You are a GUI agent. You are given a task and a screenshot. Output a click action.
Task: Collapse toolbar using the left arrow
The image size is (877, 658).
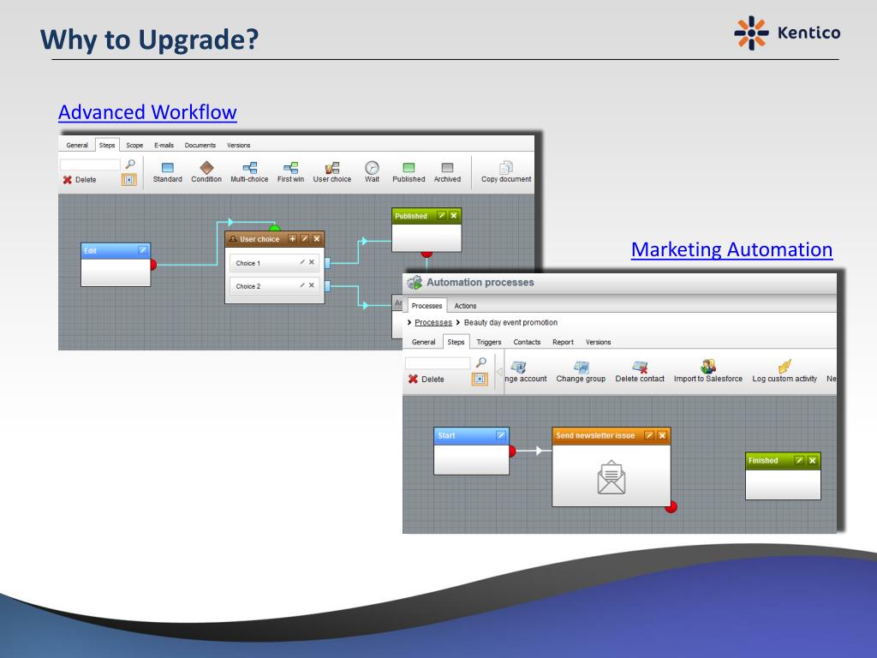point(499,372)
